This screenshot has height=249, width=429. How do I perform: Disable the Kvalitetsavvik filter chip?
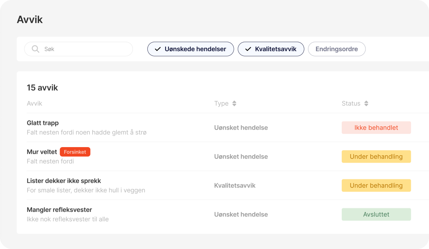click(x=271, y=49)
